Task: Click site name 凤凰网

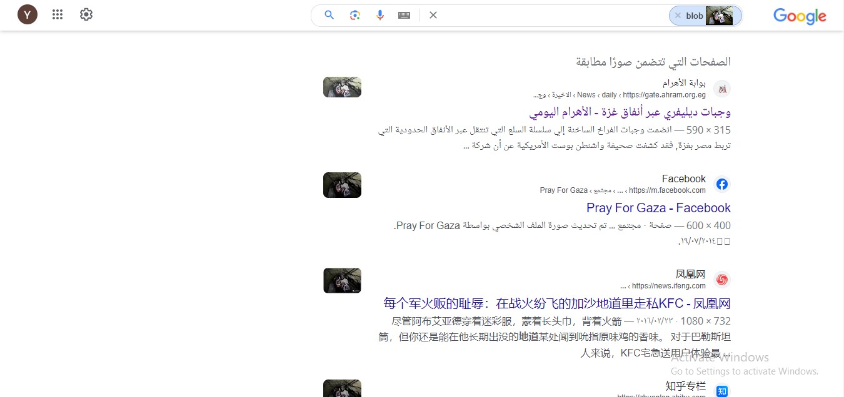Action: [x=691, y=274]
